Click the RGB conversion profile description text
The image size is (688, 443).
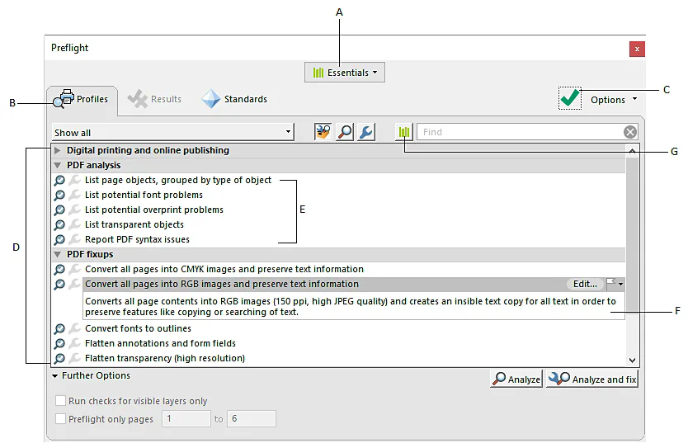(x=350, y=307)
